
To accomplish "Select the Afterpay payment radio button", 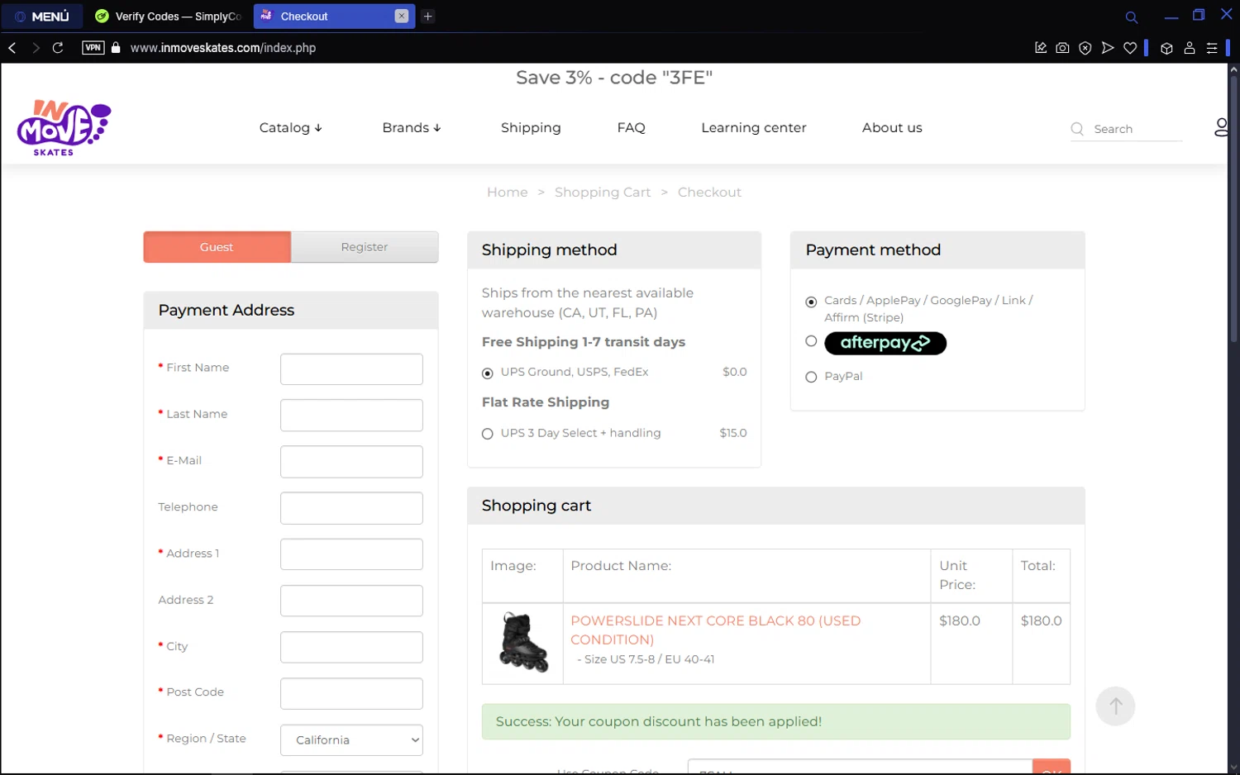I will pos(811,341).
